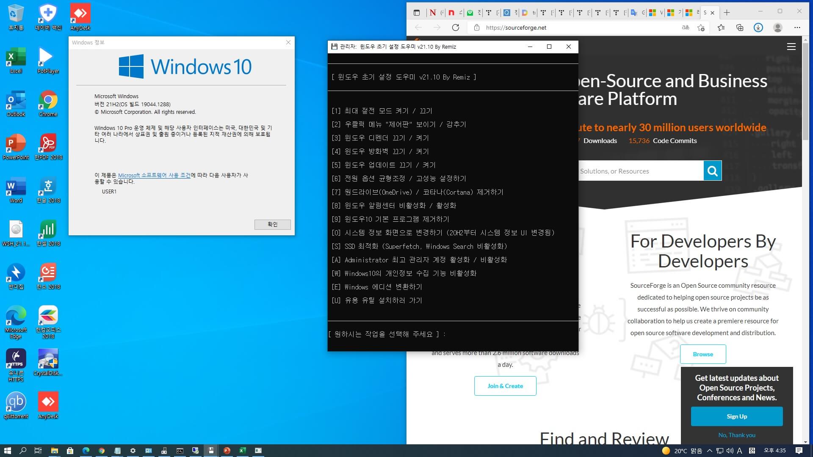Open the 한컴오피스 2018 desktop shortcut
The width and height of the screenshot is (813, 457).
(x=48, y=322)
